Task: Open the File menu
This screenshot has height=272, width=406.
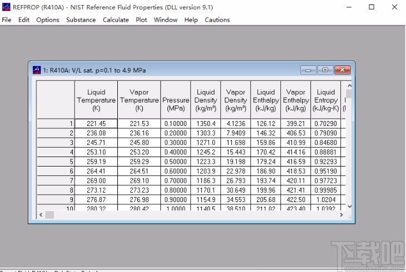Action: tap(7, 20)
